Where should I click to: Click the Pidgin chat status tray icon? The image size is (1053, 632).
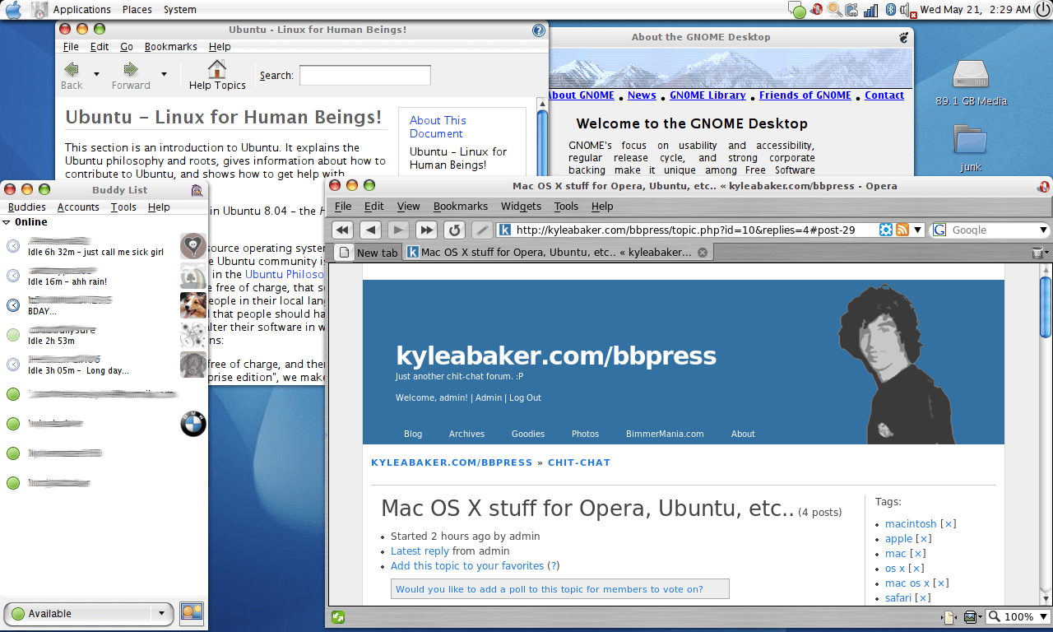pos(796,10)
